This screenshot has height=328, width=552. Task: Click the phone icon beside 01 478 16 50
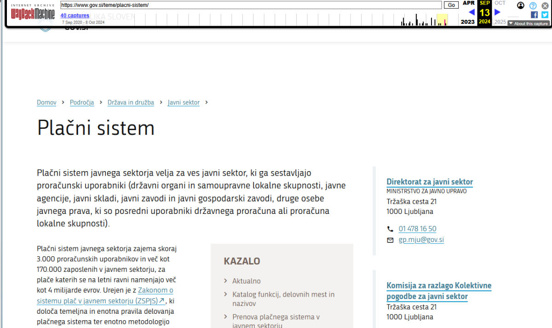(390, 229)
